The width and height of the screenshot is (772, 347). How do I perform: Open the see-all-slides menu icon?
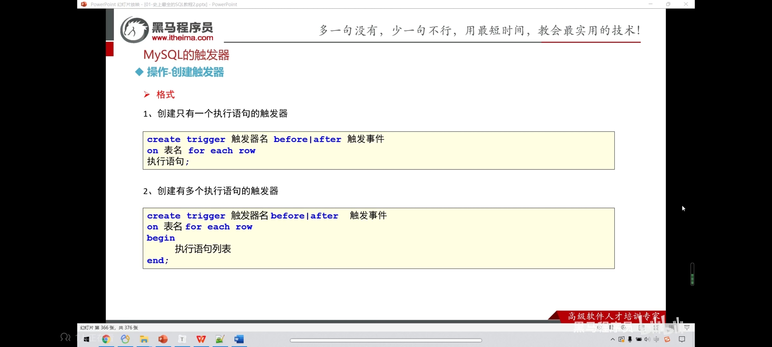611,327
